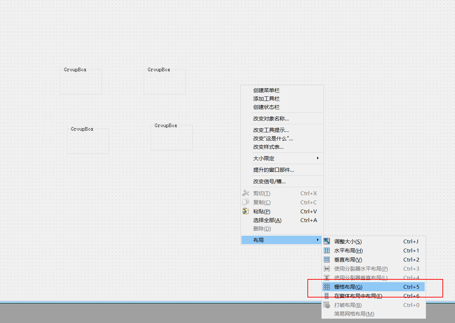Click the copy icon beside 复制
This screenshot has height=323, width=455.
pyautogui.click(x=246, y=202)
